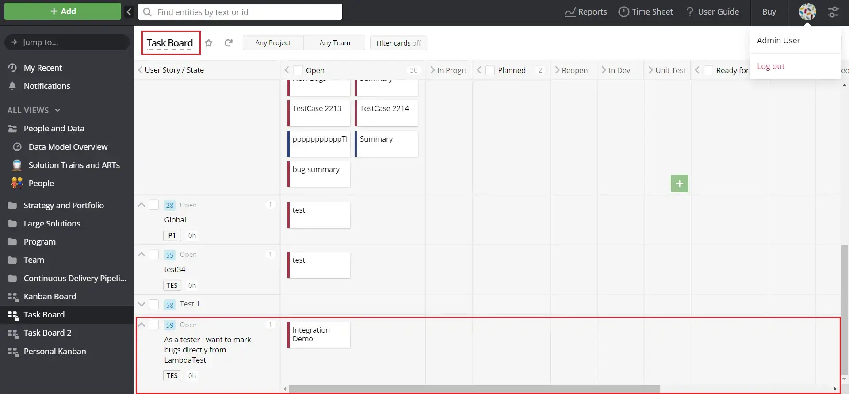
Task: Open the settings sliders icon in top bar
Action: pyautogui.click(x=833, y=12)
